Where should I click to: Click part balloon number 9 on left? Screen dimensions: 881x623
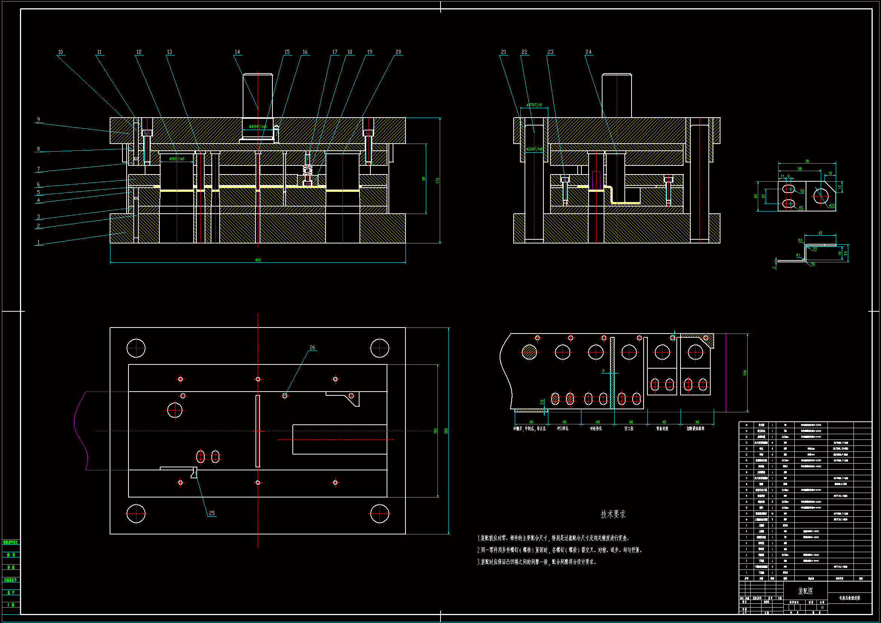point(38,120)
